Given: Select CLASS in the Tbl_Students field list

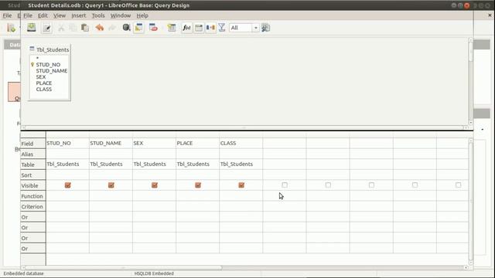Looking at the screenshot, I should [x=44, y=90].
